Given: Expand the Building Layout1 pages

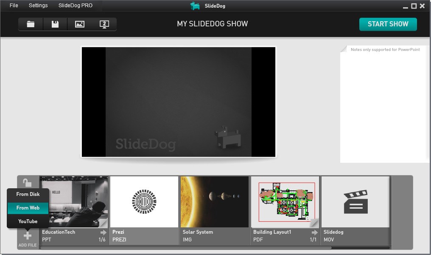Looking at the screenshot, I should click(314, 232).
